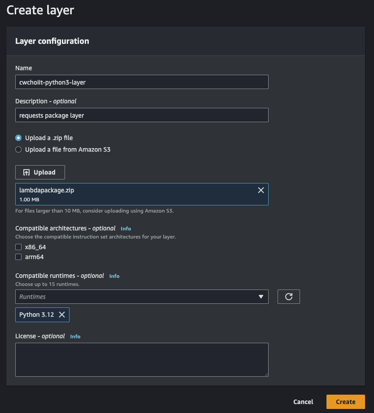Screen dimensions: 374x413
Task: Select Upload a .zip file option
Action: pos(18,138)
